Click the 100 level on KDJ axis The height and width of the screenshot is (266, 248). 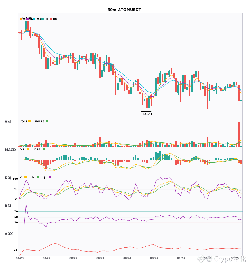pyautogui.click(x=15, y=179)
